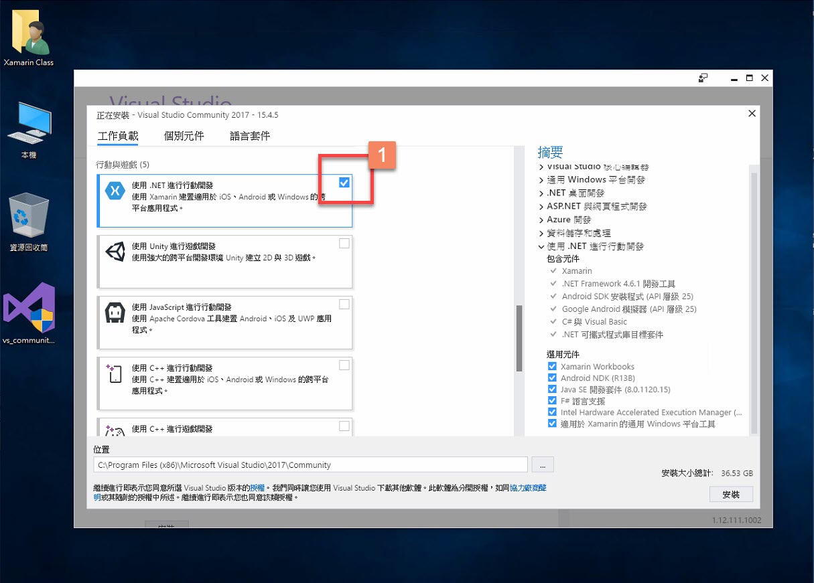Click the install location path field
This screenshot has height=583, width=814.
coord(311,465)
